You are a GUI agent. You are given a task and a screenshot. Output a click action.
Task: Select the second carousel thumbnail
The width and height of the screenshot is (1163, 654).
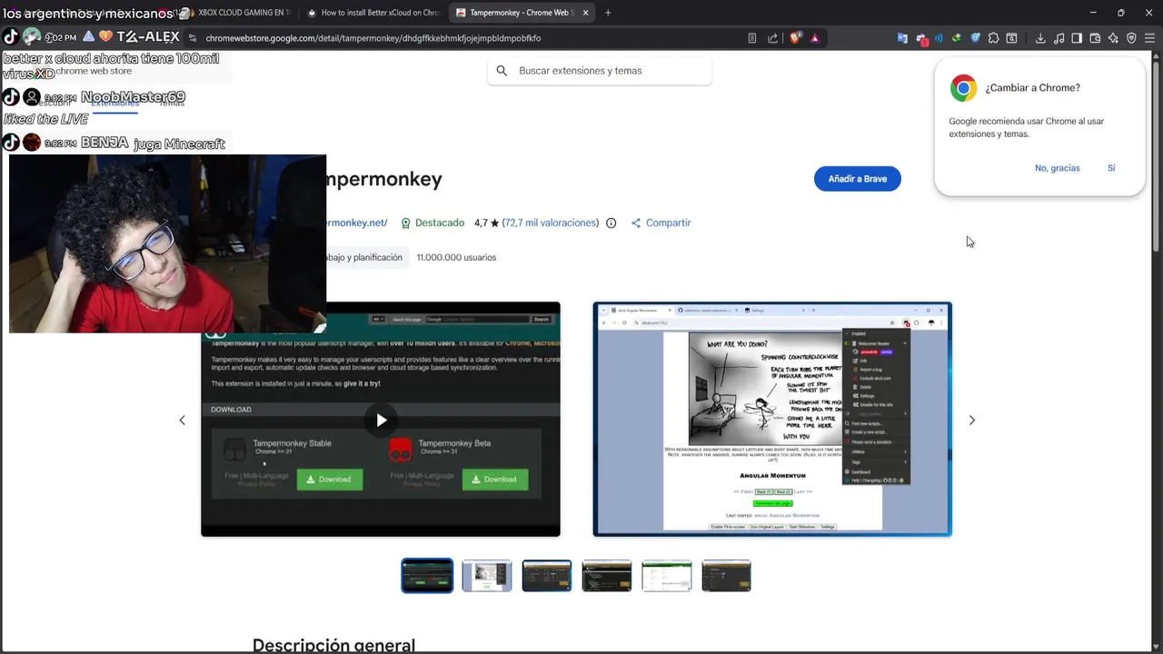[x=487, y=576]
